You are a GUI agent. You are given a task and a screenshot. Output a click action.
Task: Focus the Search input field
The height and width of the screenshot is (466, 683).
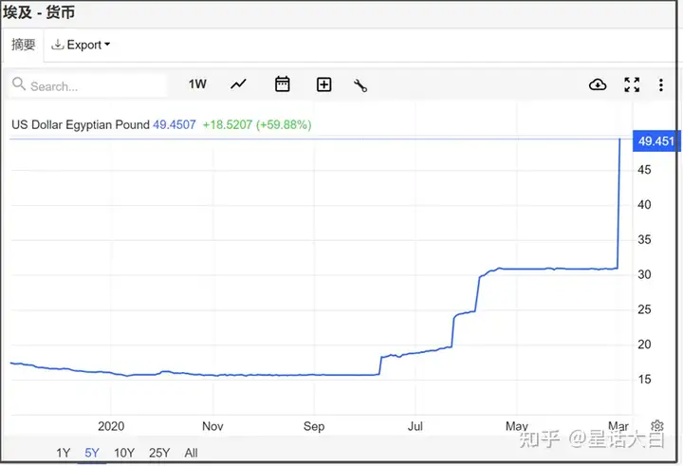tap(88, 85)
